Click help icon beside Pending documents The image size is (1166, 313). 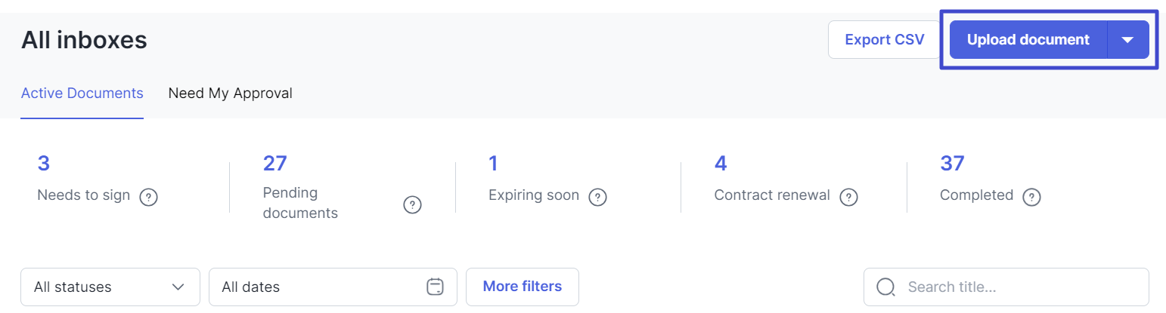[x=412, y=204]
